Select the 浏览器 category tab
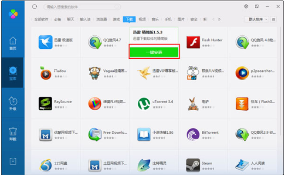The height and width of the screenshot is (176, 285). (101, 20)
